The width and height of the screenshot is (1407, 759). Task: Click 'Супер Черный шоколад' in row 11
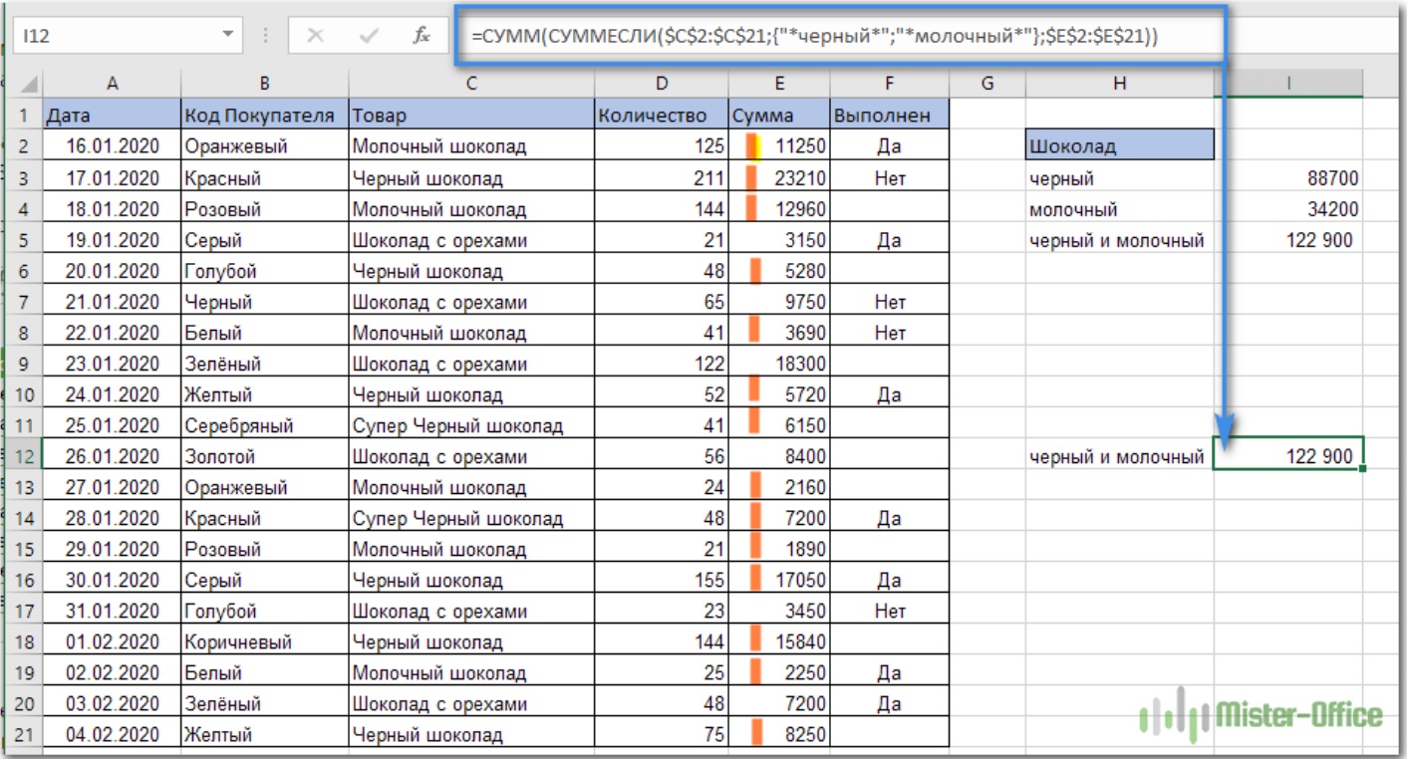pyautogui.click(x=471, y=425)
